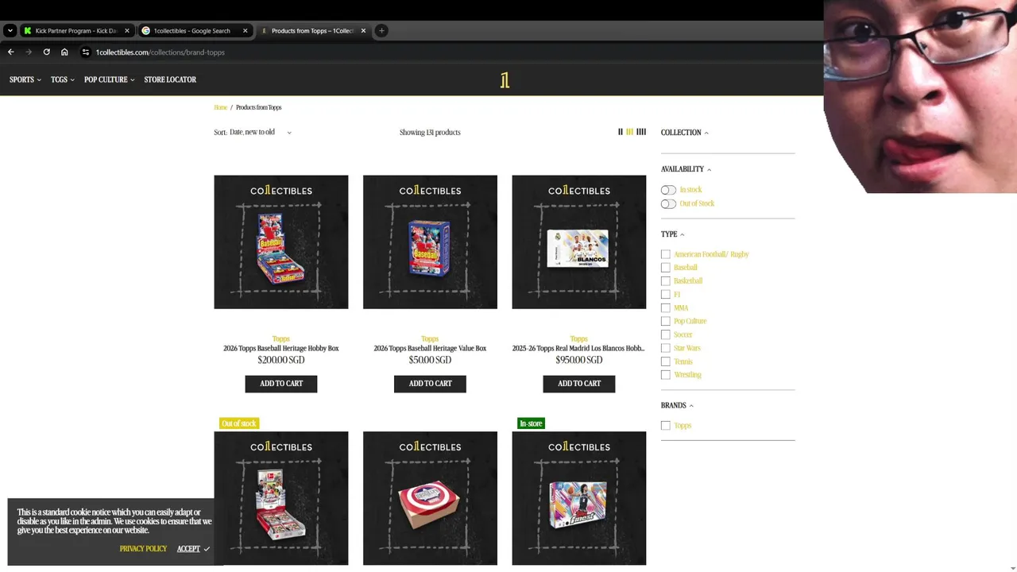Check the Basketball type filter
This screenshot has height=572, width=1017.
(666, 281)
